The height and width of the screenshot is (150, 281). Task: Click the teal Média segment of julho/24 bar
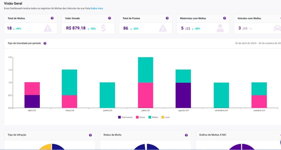(145, 70)
